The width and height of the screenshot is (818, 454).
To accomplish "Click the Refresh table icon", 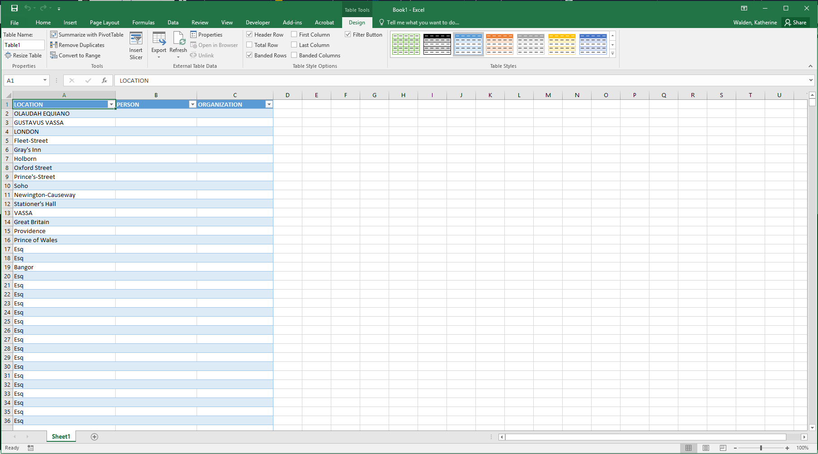I will pyautogui.click(x=178, y=40).
